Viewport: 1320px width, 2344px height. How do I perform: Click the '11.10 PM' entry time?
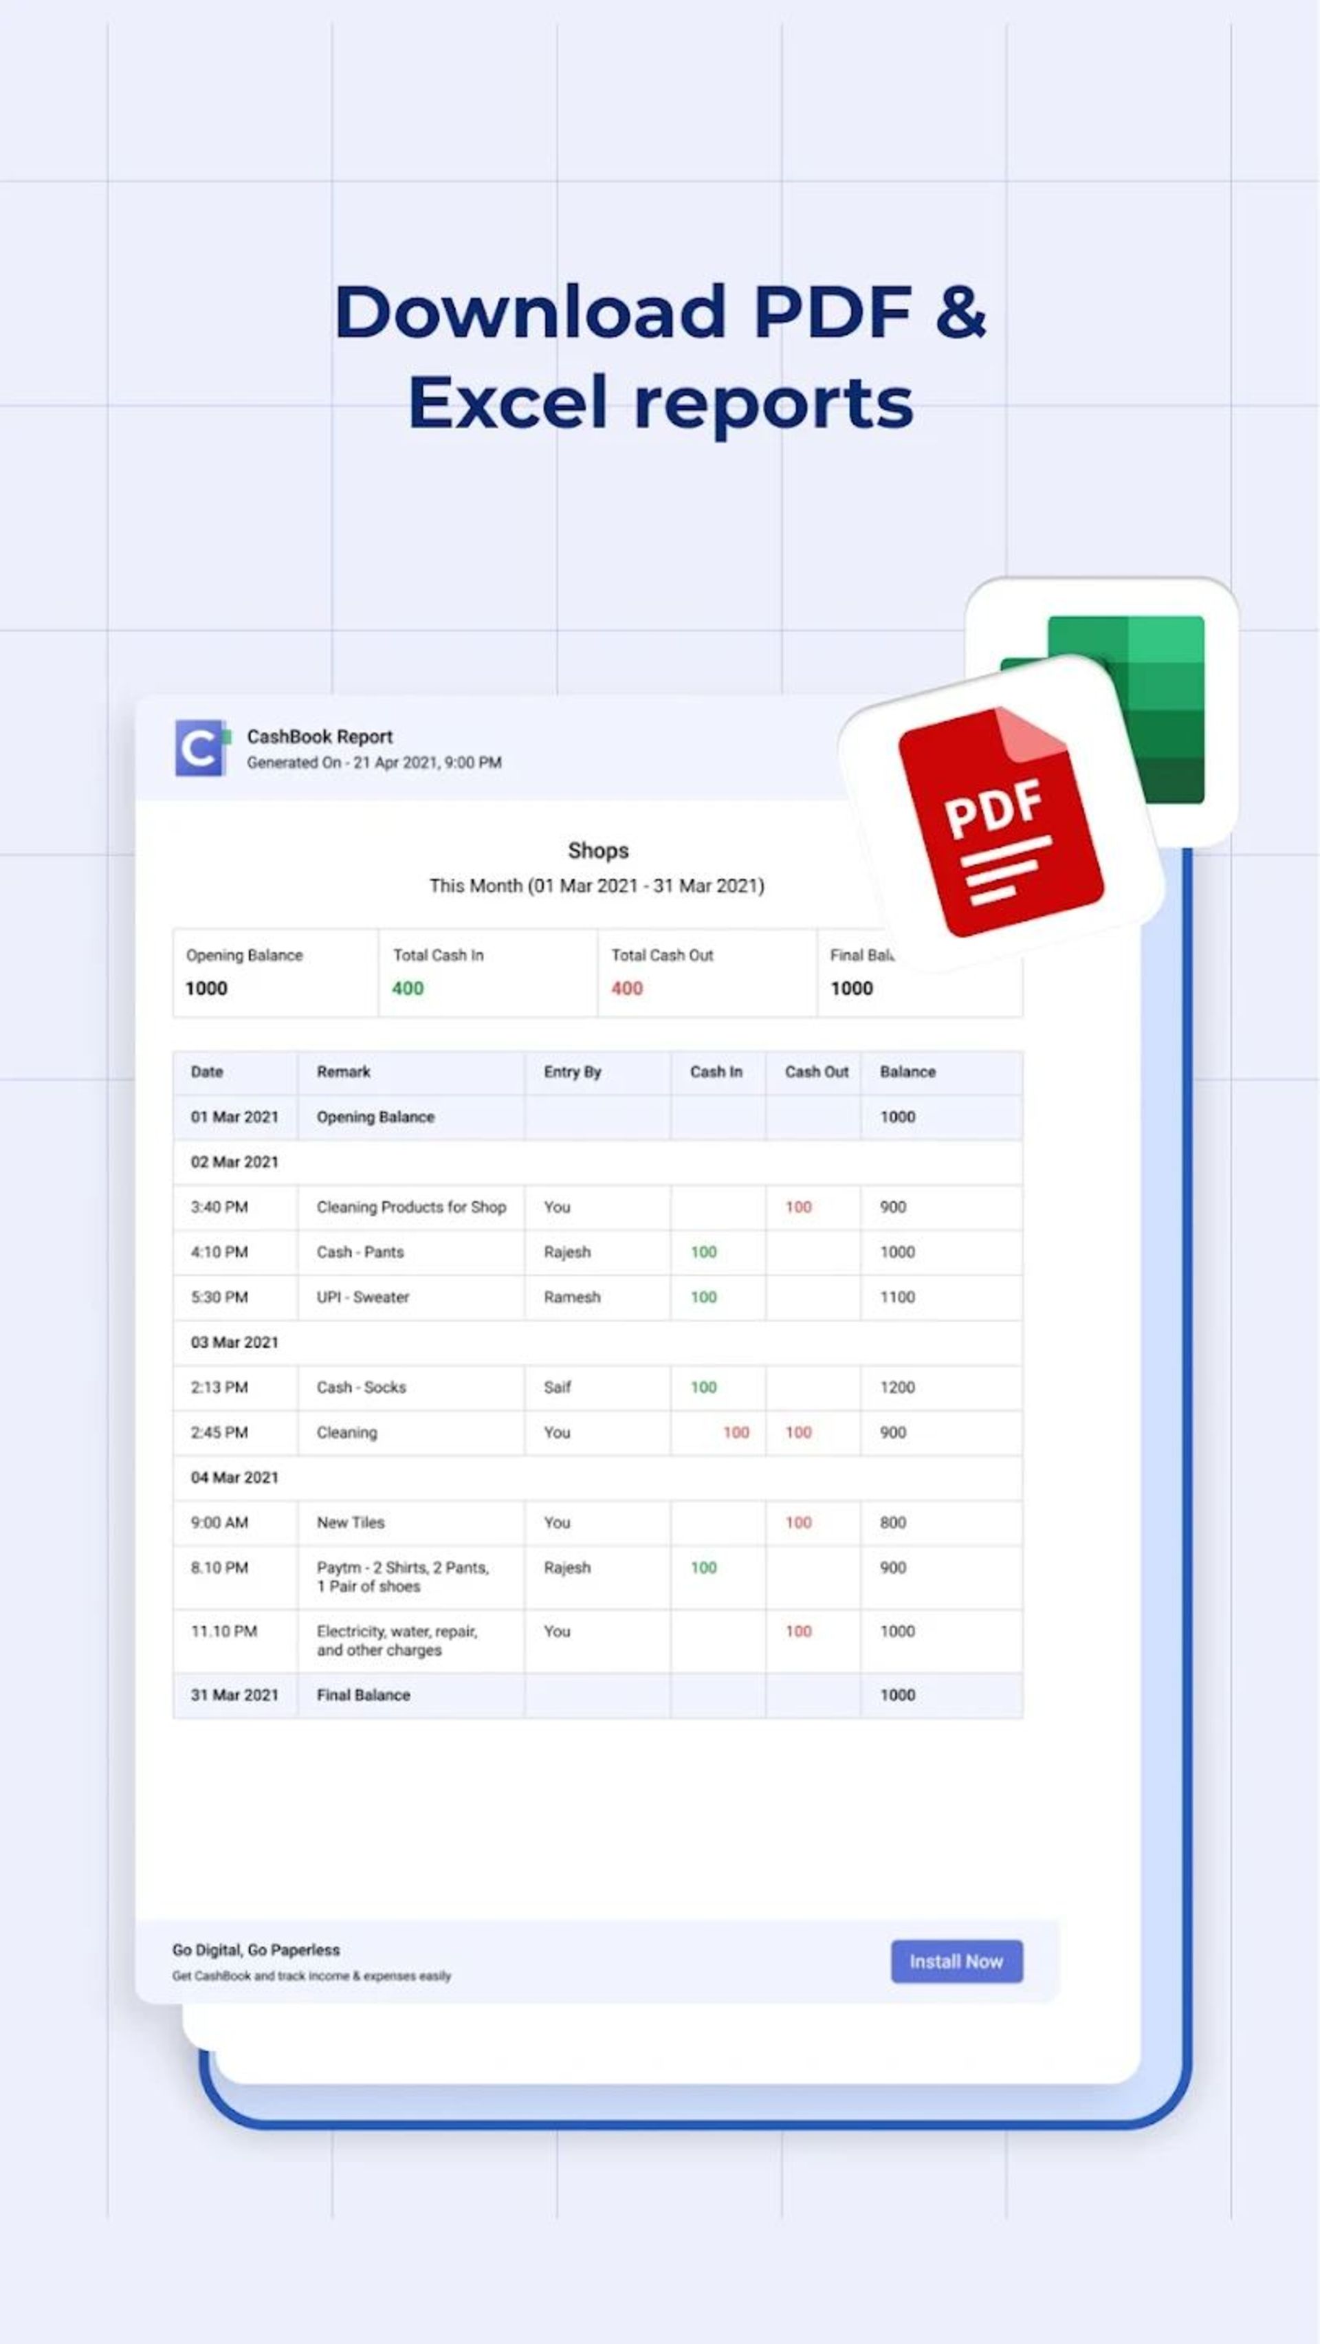click(x=223, y=1632)
